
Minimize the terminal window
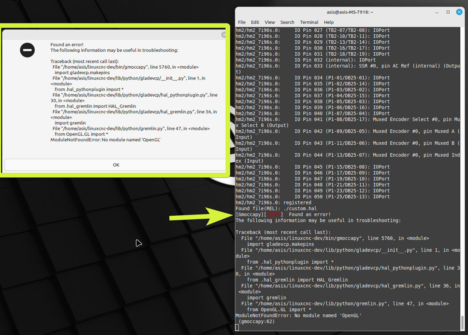(437, 12)
